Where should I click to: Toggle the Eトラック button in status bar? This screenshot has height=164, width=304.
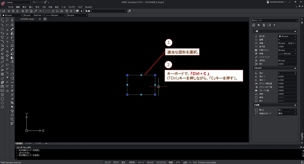click(x=150, y=162)
